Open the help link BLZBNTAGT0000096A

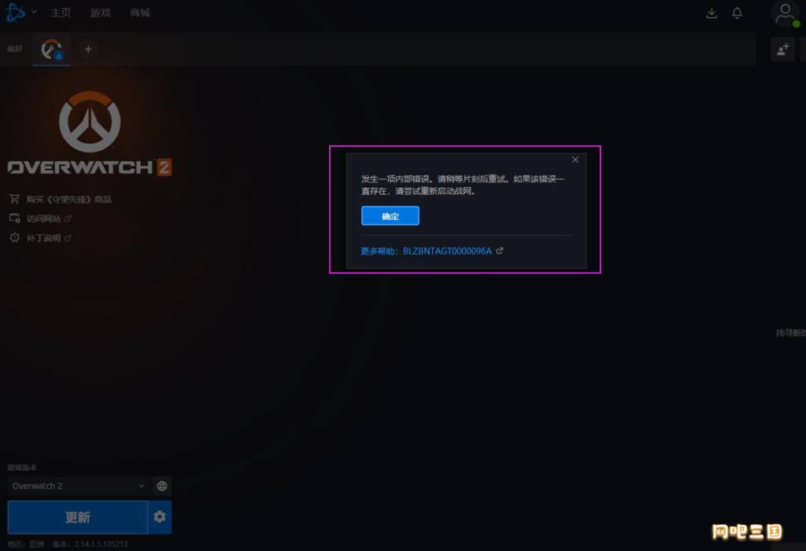pyautogui.click(x=447, y=251)
